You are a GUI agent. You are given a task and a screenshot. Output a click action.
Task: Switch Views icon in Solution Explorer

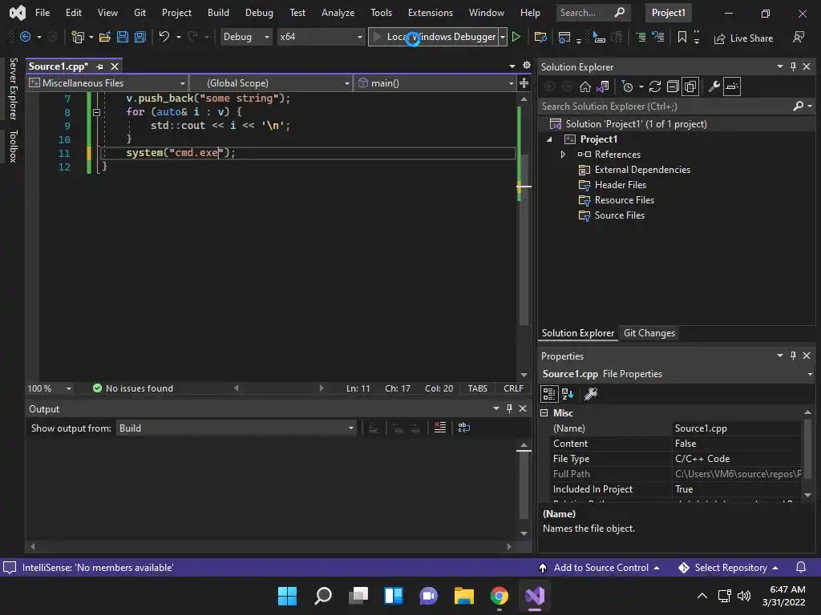coord(603,86)
